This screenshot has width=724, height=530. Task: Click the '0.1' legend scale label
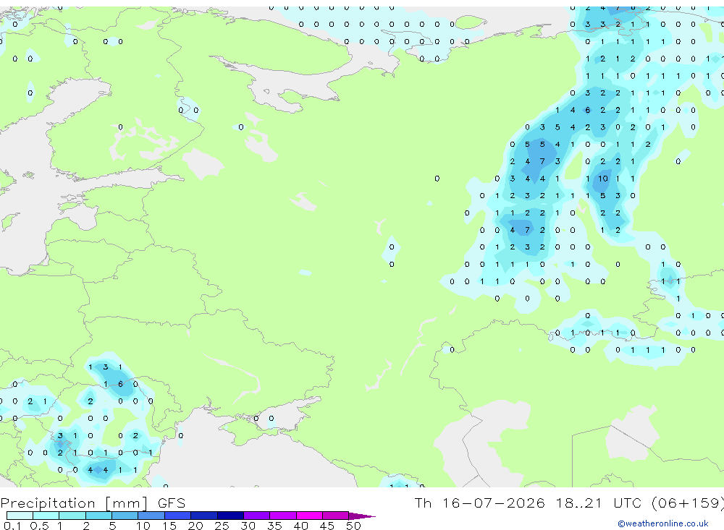12,526
